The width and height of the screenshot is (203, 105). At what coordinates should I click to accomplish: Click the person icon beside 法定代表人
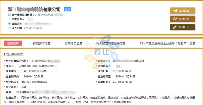pyautogui.click(x=9, y=19)
